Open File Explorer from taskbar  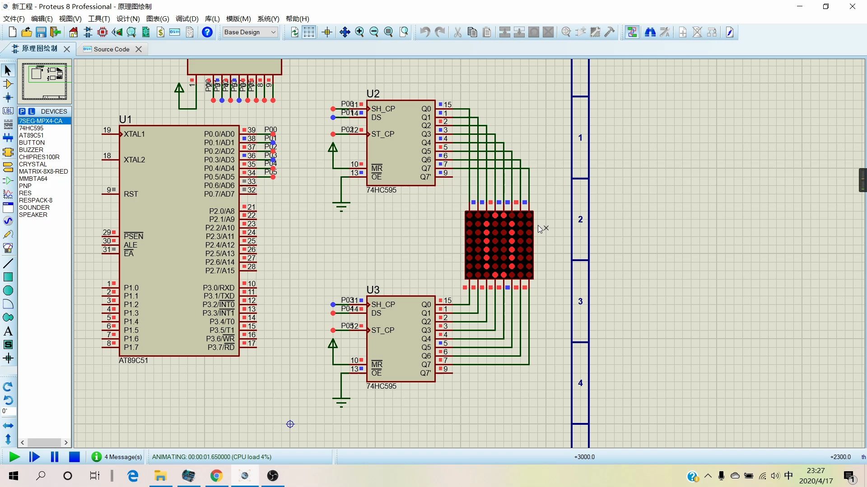coord(161,476)
